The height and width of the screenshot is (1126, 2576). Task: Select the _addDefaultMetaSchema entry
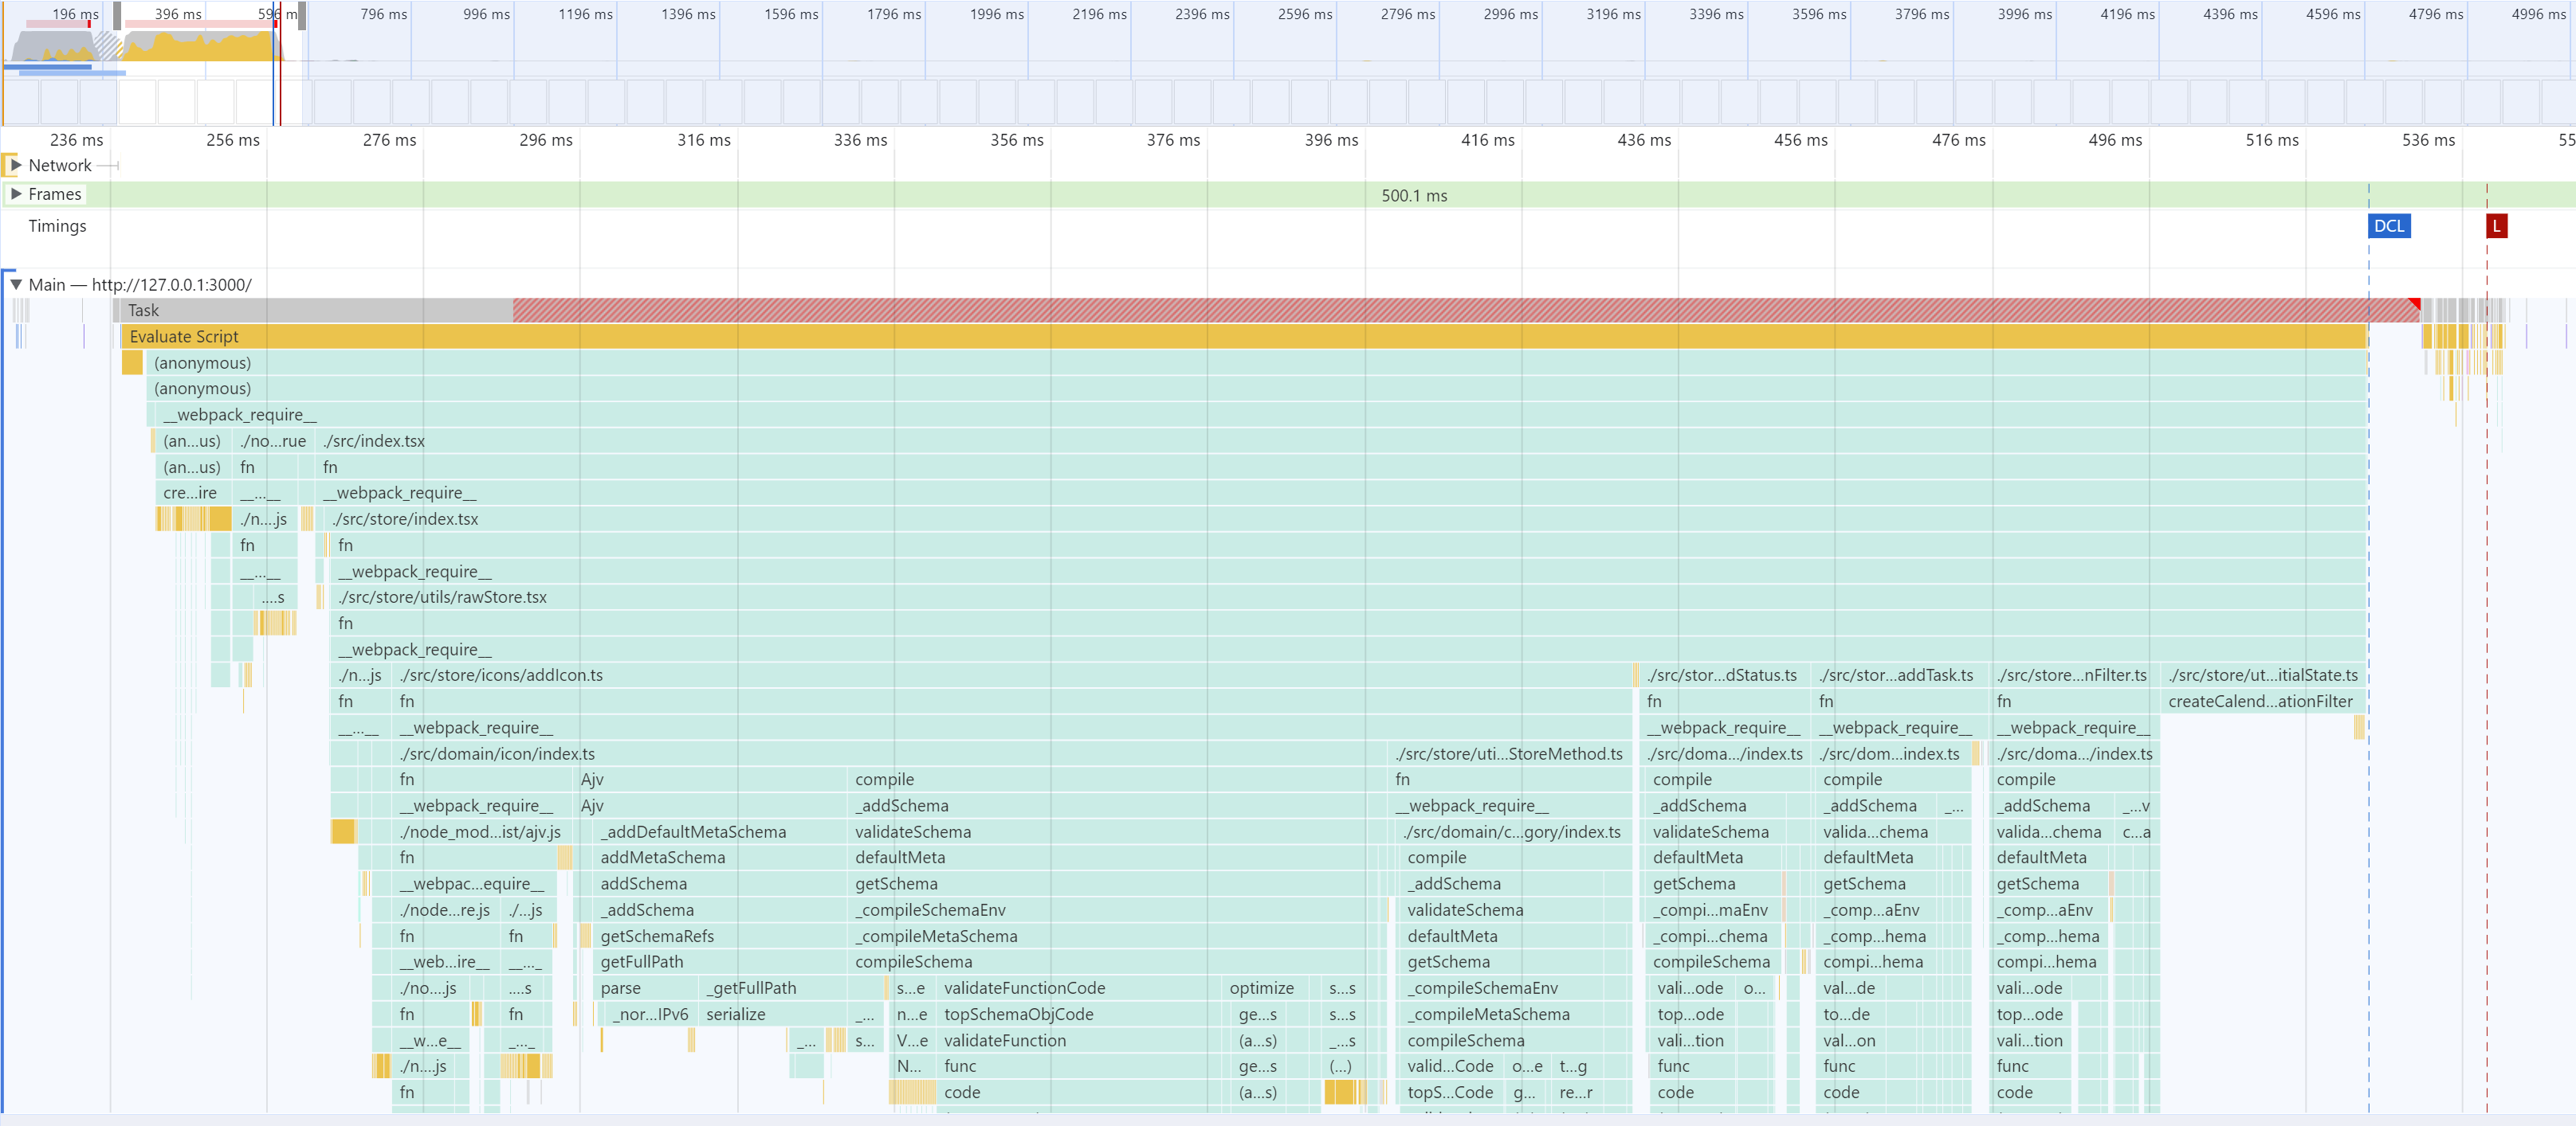tap(693, 832)
